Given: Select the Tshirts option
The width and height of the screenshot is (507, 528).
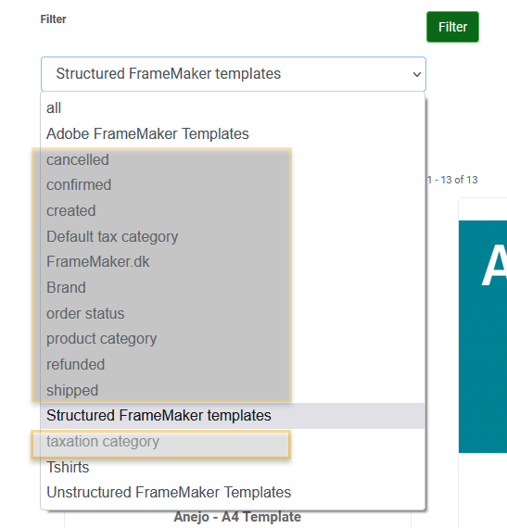Looking at the screenshot, I should pos(233,467).
